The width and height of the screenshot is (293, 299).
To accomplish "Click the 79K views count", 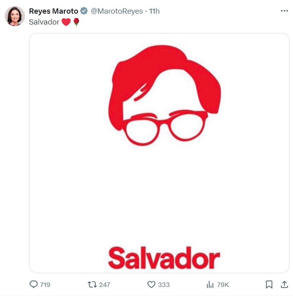I will tap(223, 285).
